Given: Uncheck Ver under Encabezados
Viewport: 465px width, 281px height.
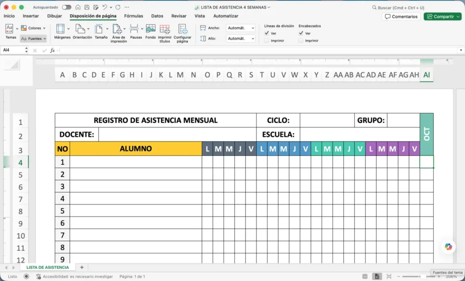Looking at the screenshot, I should pyautogui.click(x=301, y=33).
